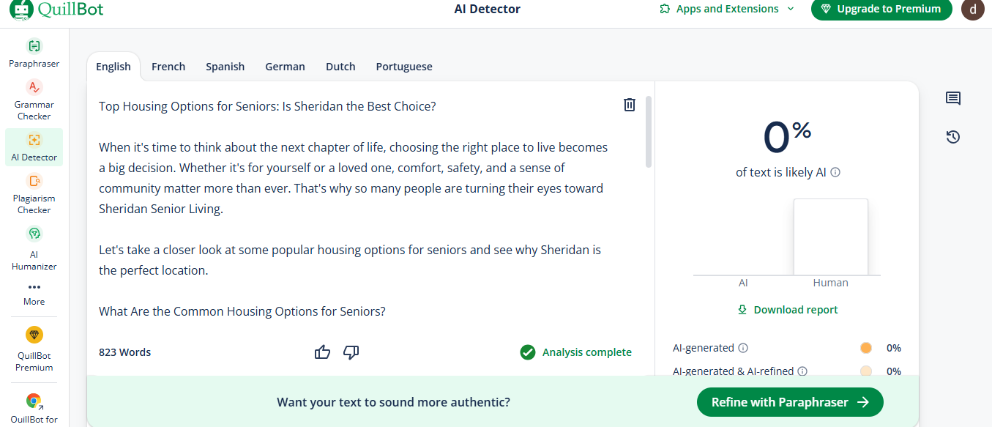Screen dimensions: 992x427
Task: Give thumbs down feedback
Action: [351, 352]
